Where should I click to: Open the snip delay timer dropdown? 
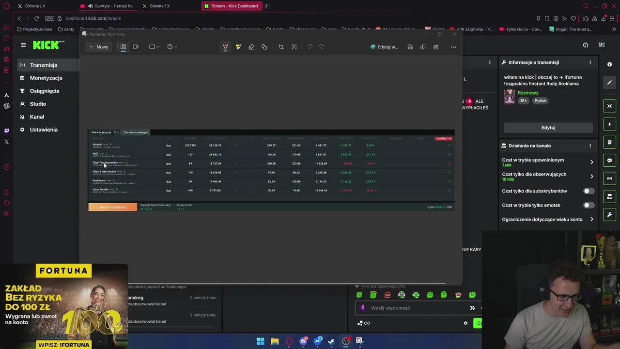(172, 47)
